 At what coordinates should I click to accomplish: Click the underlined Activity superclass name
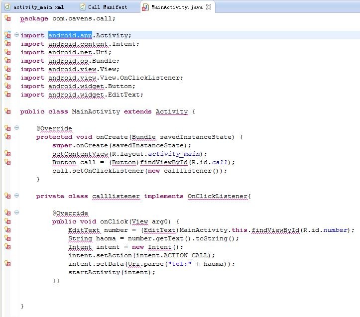[171, 111]
